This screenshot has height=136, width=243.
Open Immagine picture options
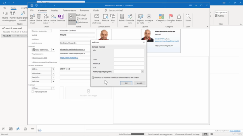coord(149,19)
